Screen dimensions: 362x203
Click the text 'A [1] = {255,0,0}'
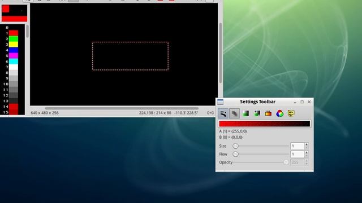pos(233,131)
